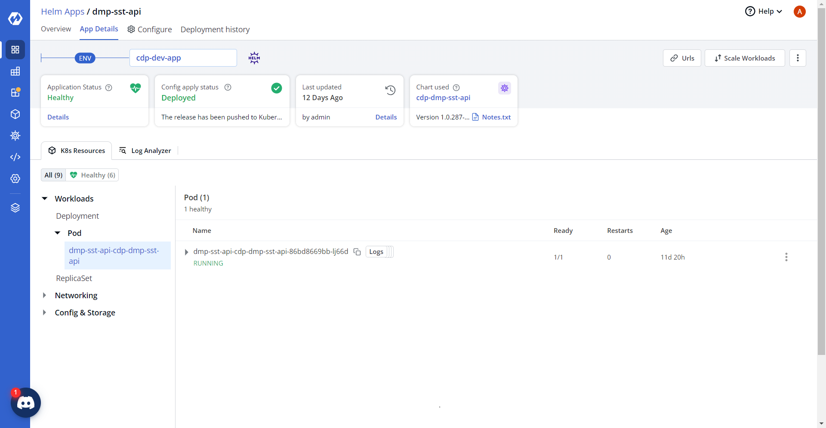826x428 pixels.
Task: Click the cdp-dev-app environment field
Action: (x=183, y=58)
